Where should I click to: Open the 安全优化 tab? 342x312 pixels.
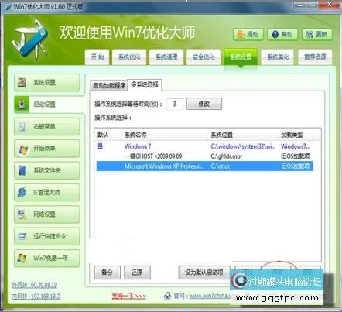coord(203,57)
